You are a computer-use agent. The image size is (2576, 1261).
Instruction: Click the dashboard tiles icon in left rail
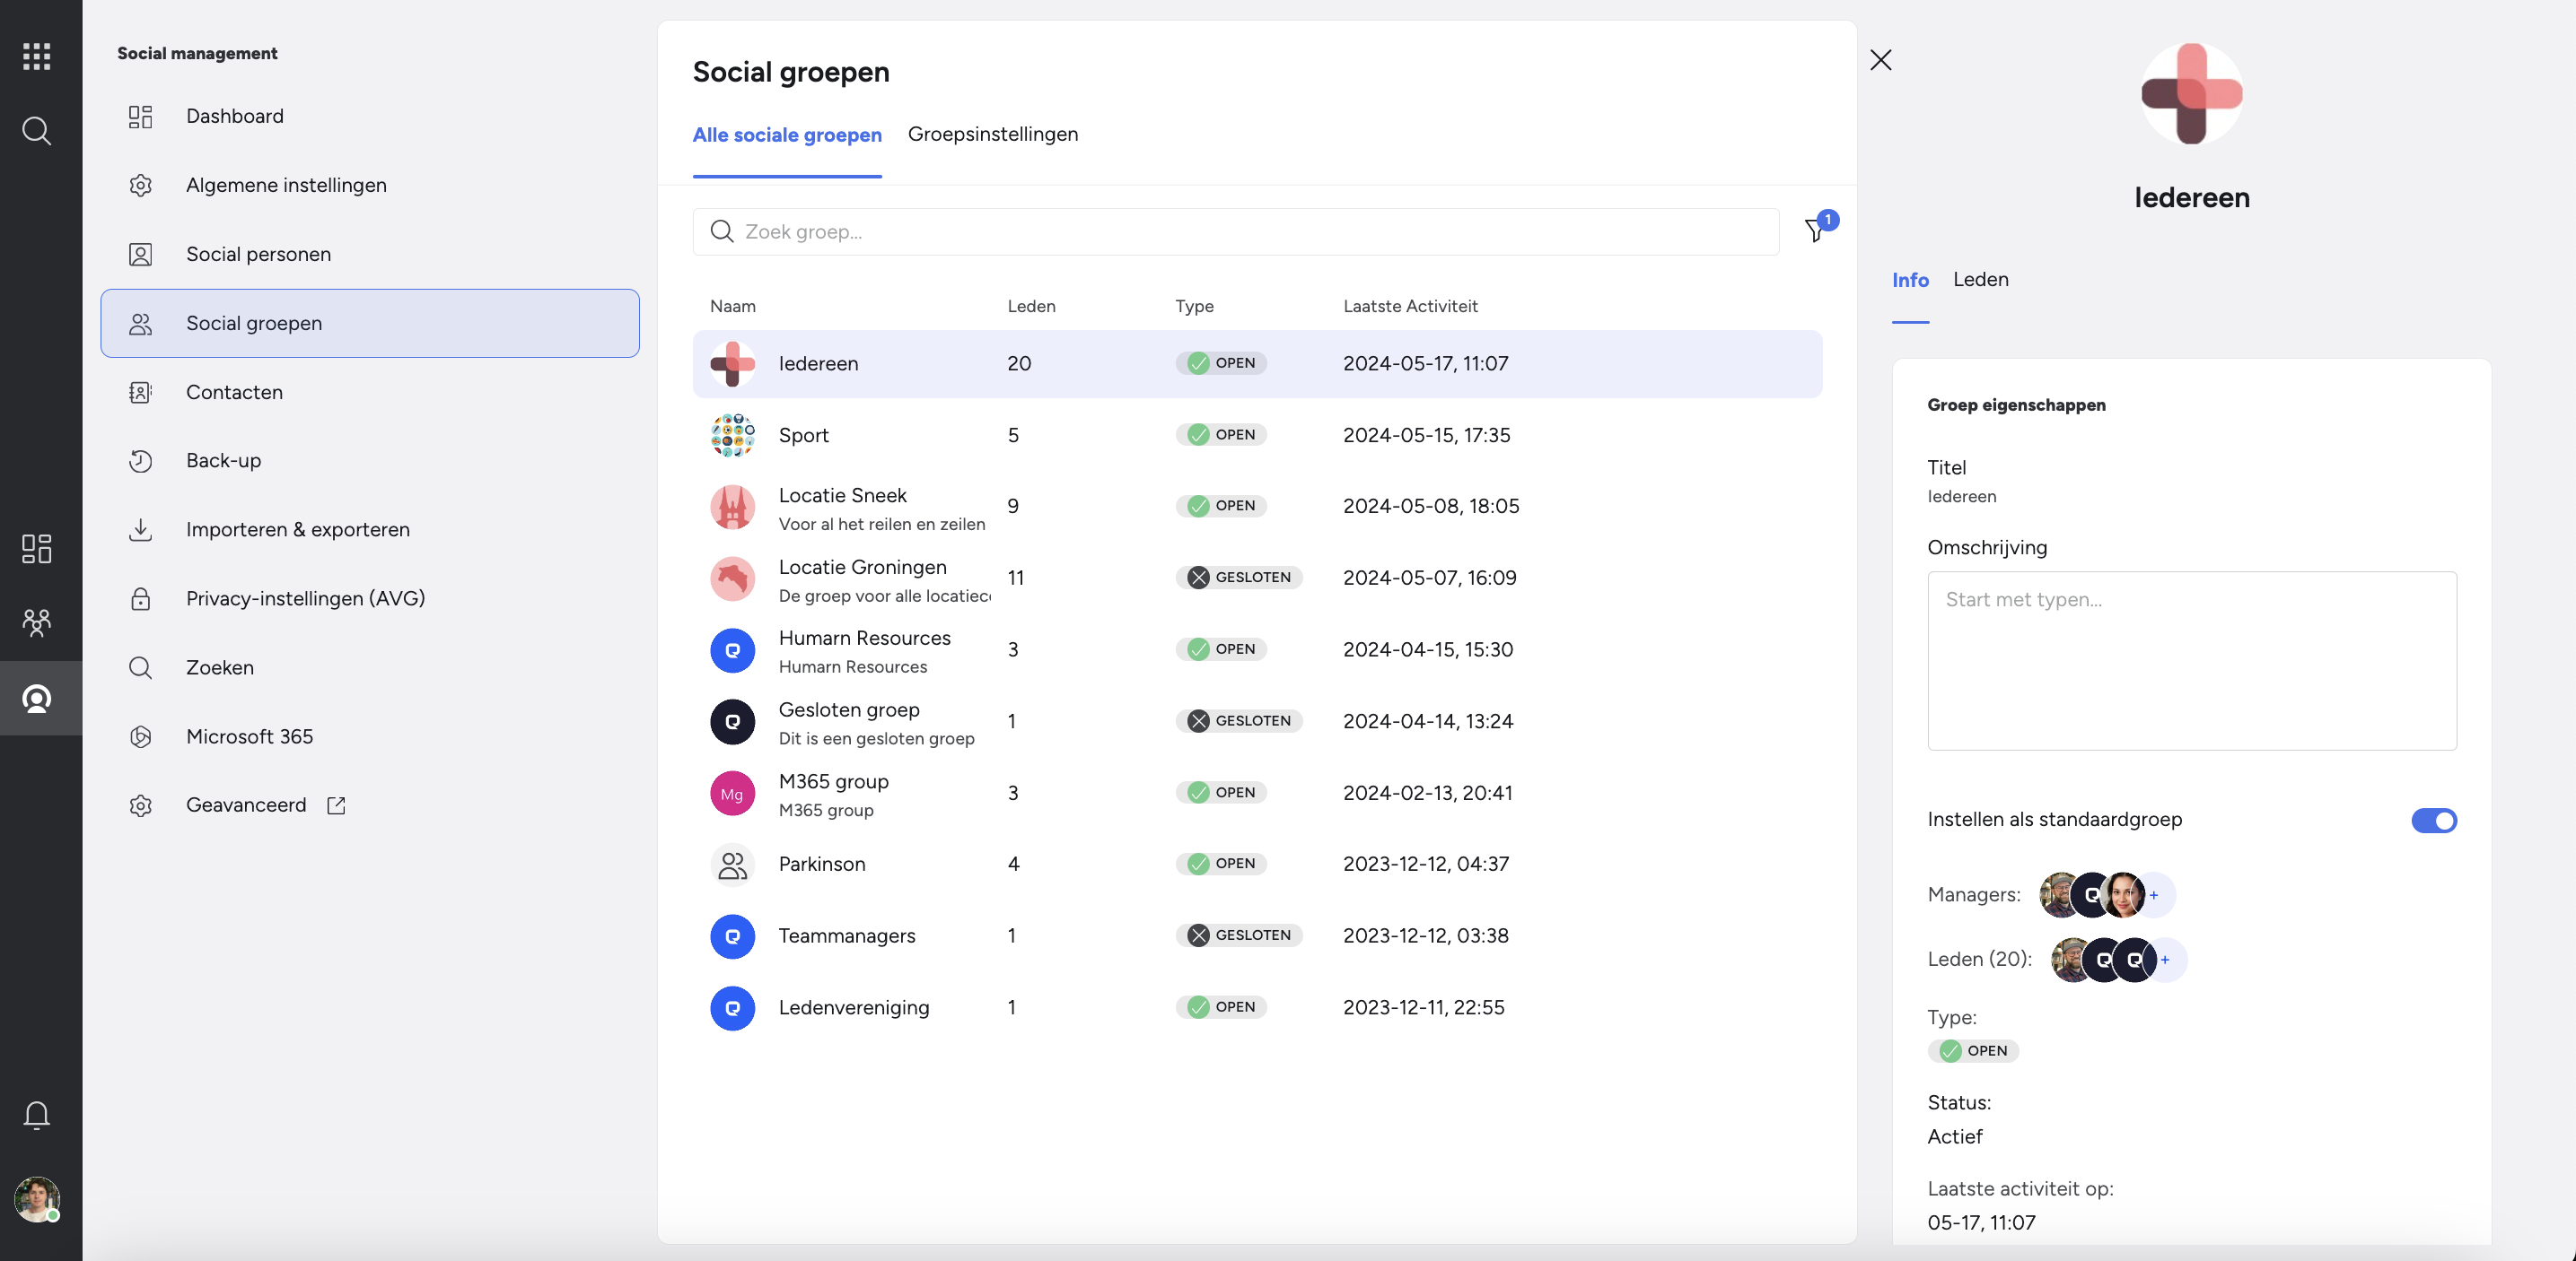click(x=37, y=549)
